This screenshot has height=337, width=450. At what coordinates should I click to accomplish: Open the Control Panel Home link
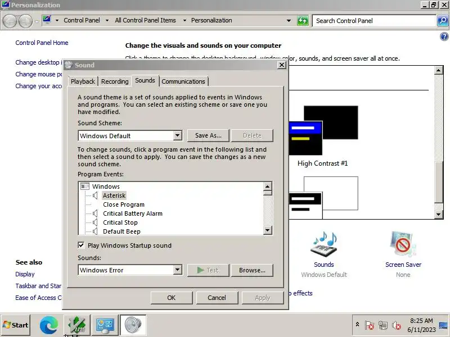pos(42,43)
